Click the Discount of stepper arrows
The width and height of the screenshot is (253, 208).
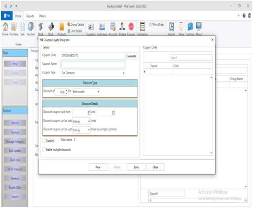point(67,92)
